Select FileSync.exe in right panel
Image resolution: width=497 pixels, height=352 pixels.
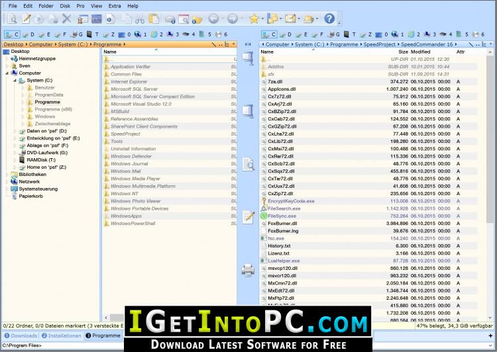[282, 216]
